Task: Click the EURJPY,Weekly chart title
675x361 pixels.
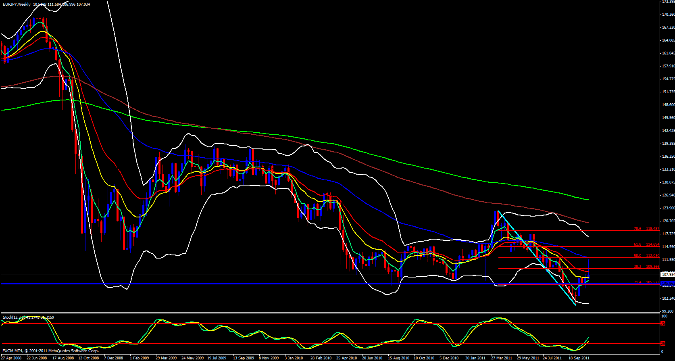Action: coord(16,4)
